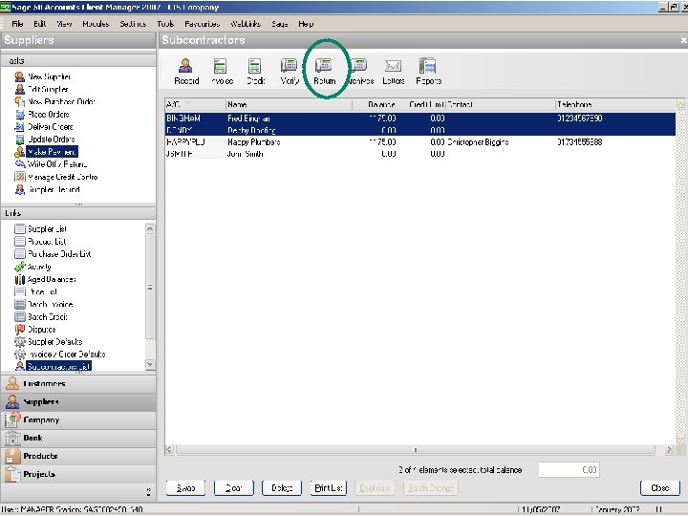Select New Supplier task
Screen dimensions: 688x516
(43, 76)
